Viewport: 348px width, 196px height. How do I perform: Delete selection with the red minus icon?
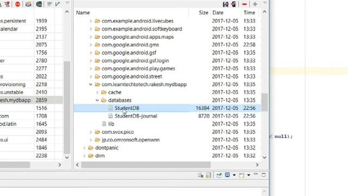click(244, 4)
